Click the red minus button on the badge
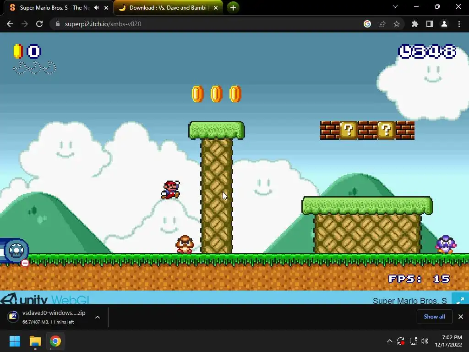The height and width of the screenshot is (352, 469). coord(25,263)
